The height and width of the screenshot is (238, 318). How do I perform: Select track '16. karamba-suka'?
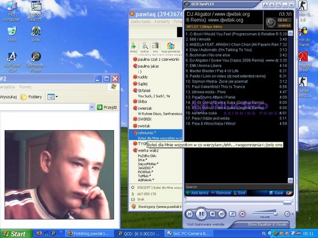click(x=236, y=113)
